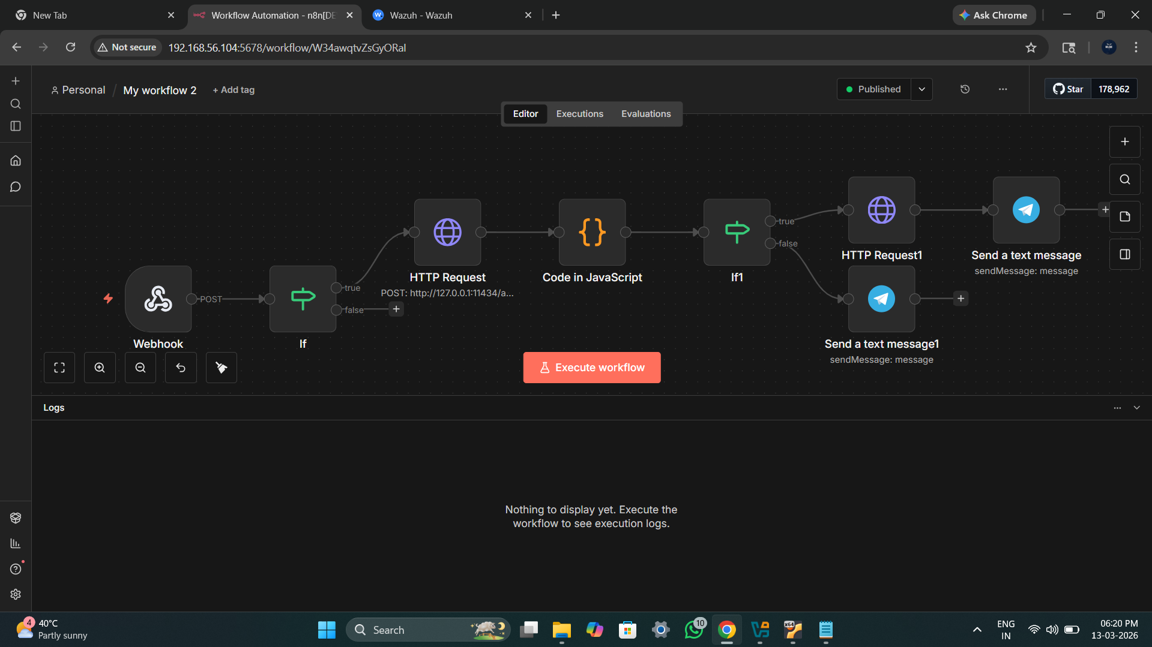Screen dimensions: 1152x647
Task: Add a sticky note to canvas
Action: click(x=1125, y=216)
